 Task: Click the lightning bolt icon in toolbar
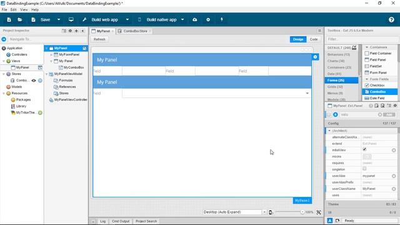point(222,19)
